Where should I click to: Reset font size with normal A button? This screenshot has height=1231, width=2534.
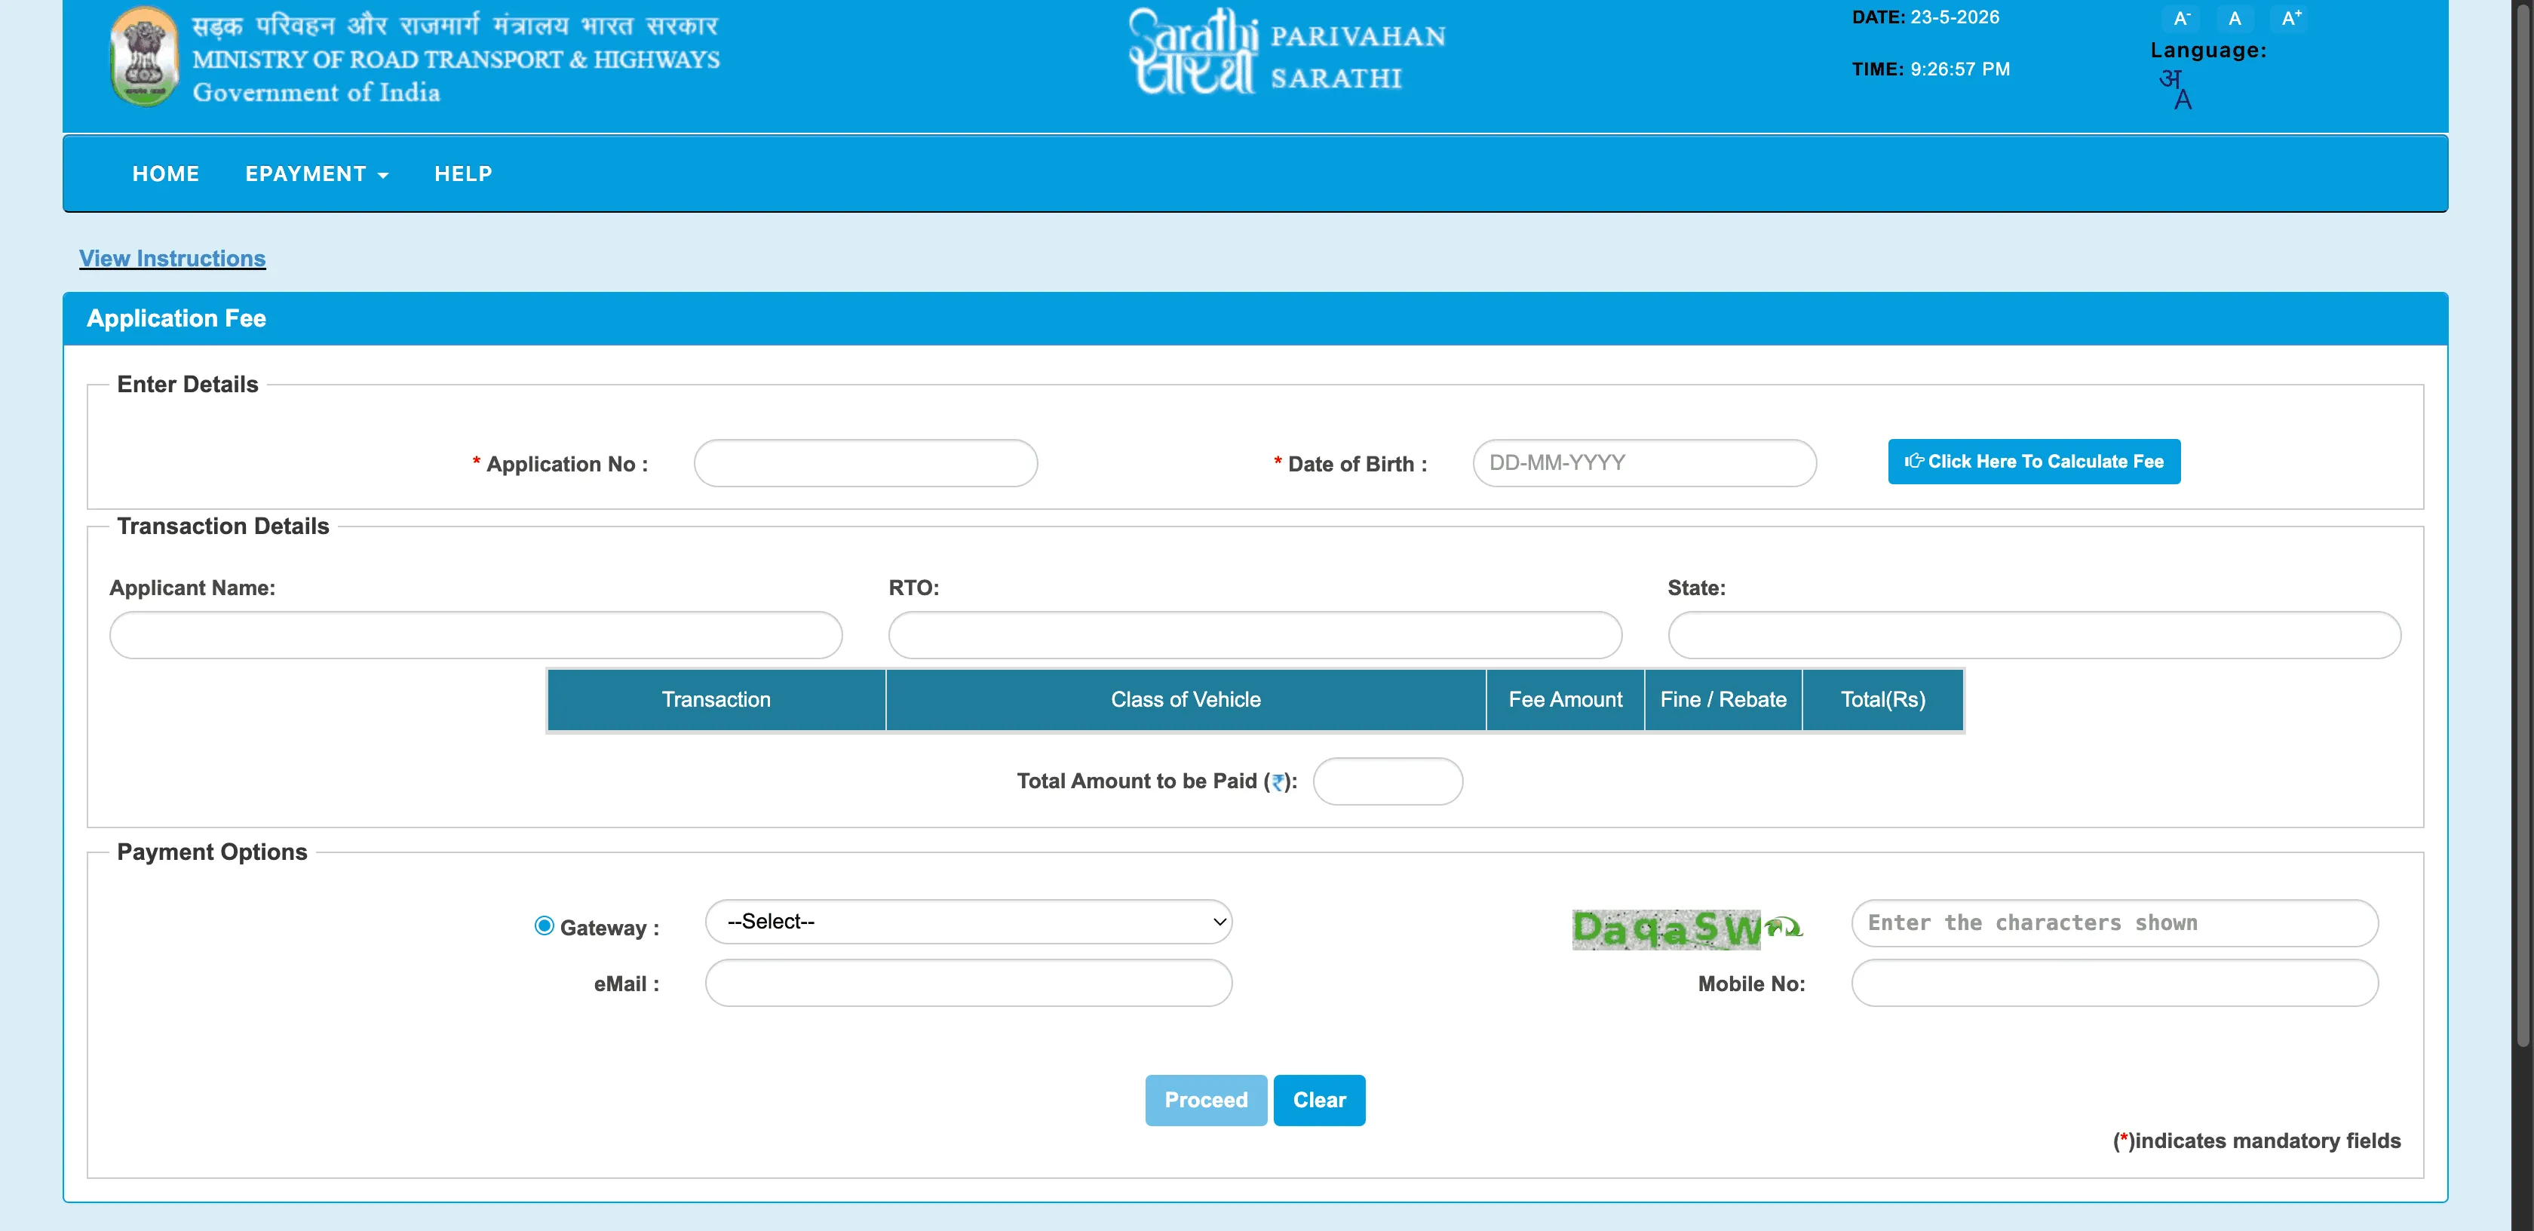pyautogui.click(x=2234, y=17)
